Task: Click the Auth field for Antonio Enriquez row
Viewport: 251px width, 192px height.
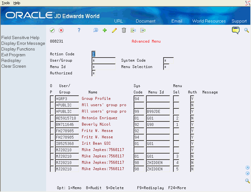Action: [192, 118]
